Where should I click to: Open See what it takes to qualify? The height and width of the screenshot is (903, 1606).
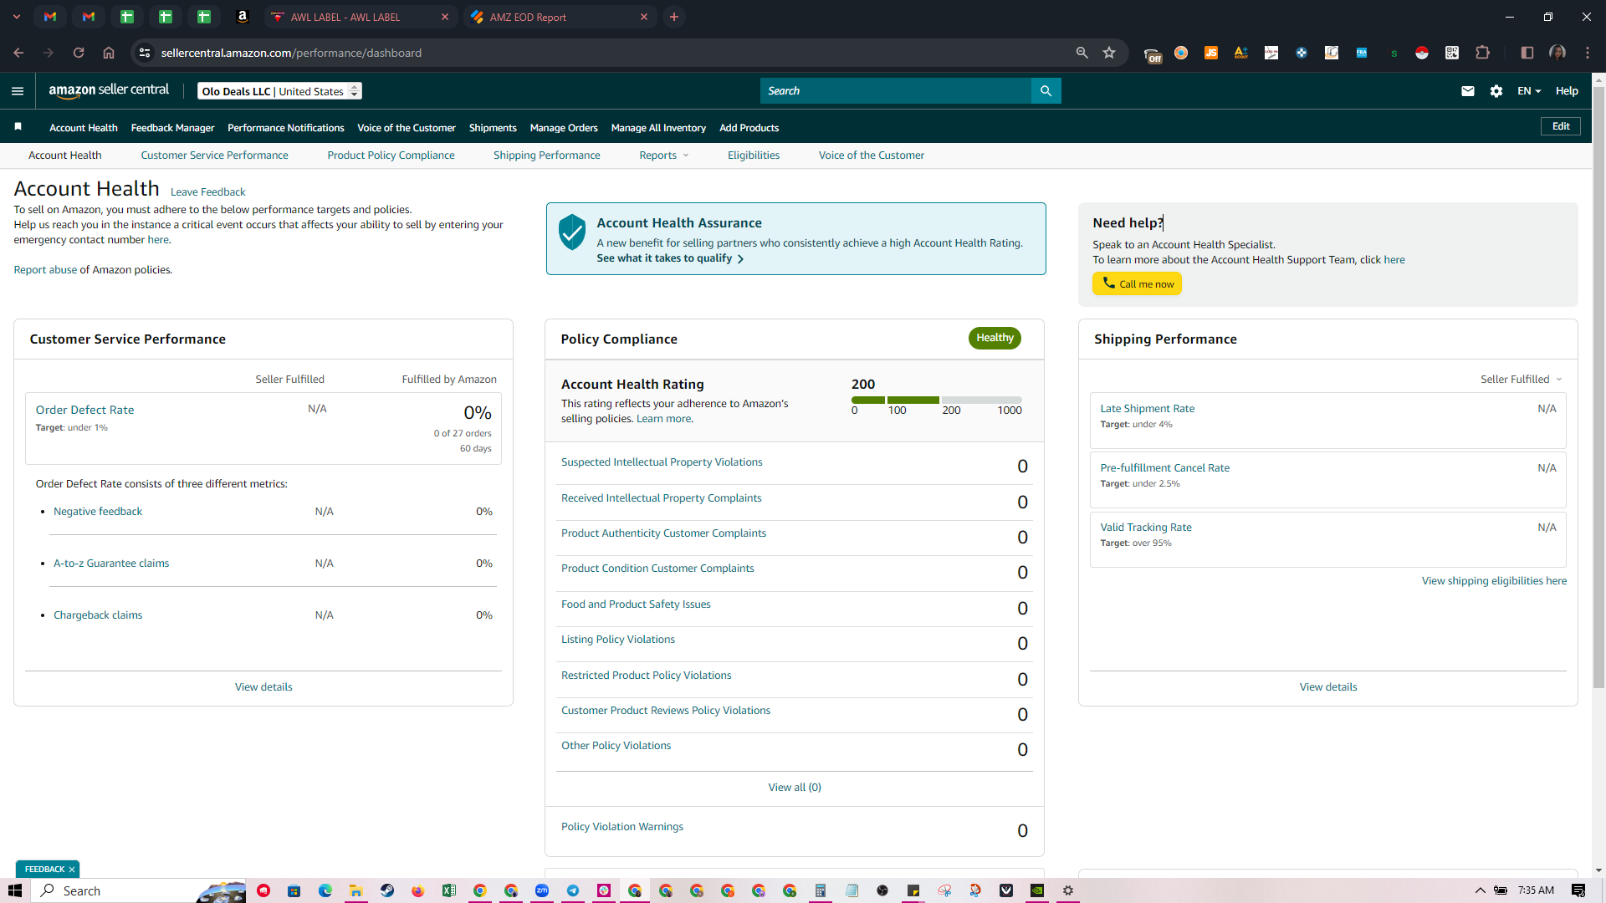[x=670, y=258]
